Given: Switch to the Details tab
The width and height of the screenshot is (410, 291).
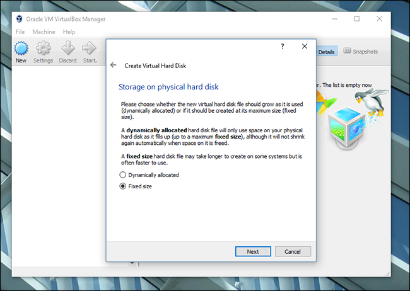Looking at the screenshot, I should click(327, 52).
